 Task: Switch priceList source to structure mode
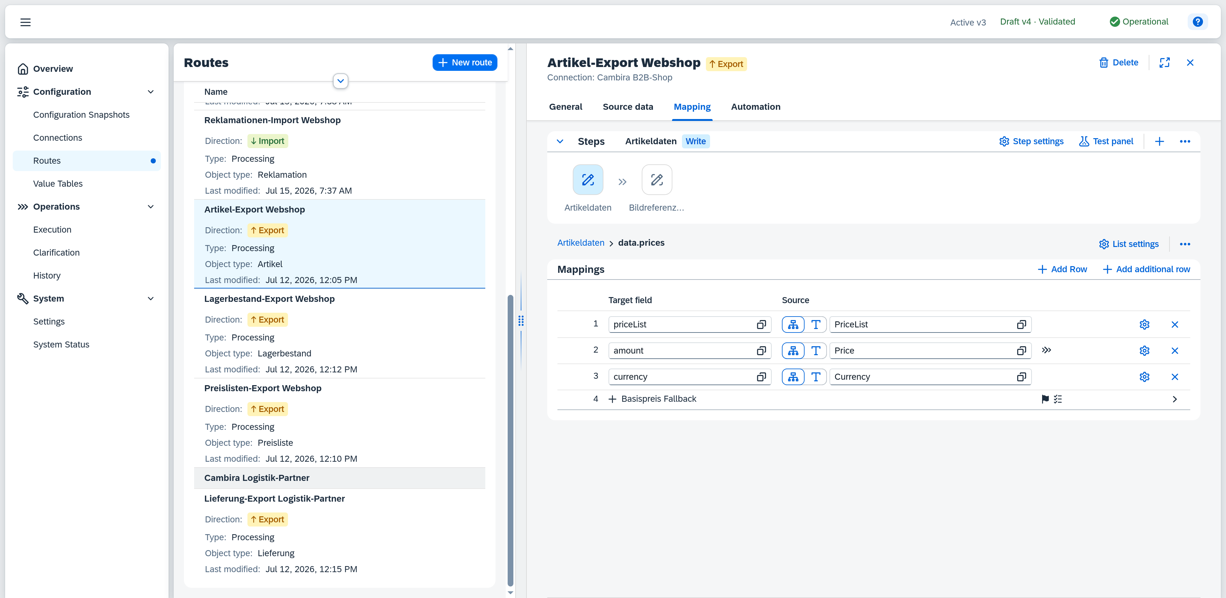(x=793, y=325)
